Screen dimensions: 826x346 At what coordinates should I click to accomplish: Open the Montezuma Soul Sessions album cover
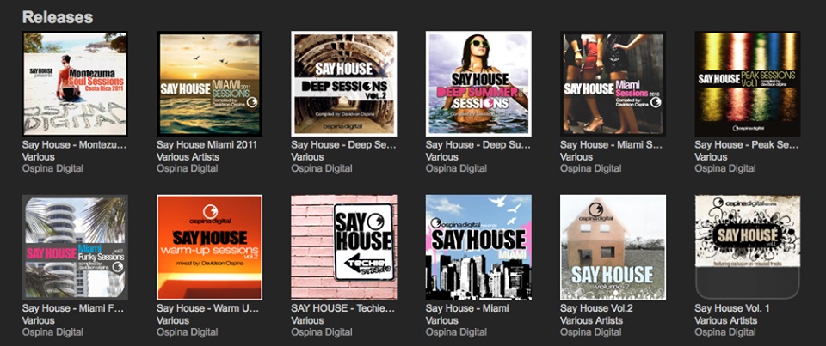coord(75,83)
